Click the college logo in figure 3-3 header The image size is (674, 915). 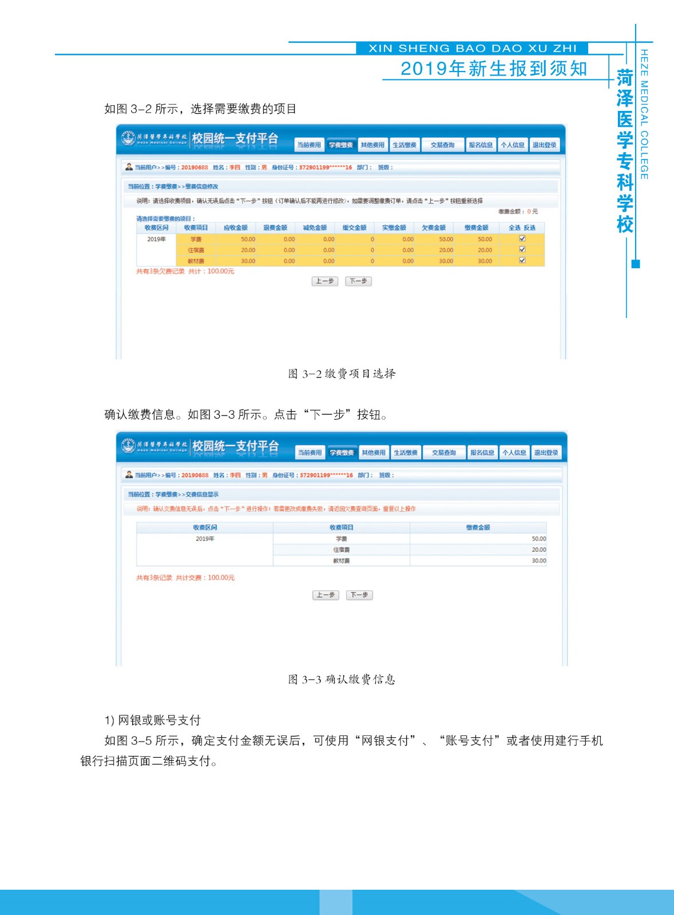click(128, 446)
